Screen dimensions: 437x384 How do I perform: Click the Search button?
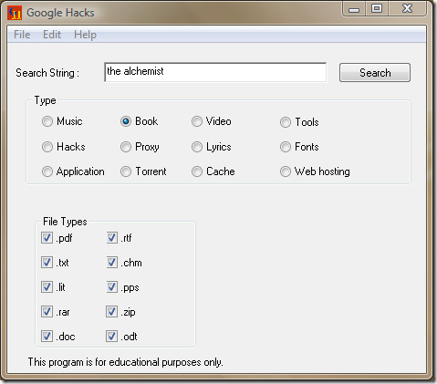tap(375, 73)
